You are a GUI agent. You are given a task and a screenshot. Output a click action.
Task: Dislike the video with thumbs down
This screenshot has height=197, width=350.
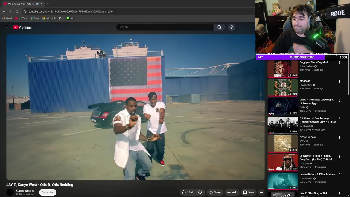[x=200, y=192]
